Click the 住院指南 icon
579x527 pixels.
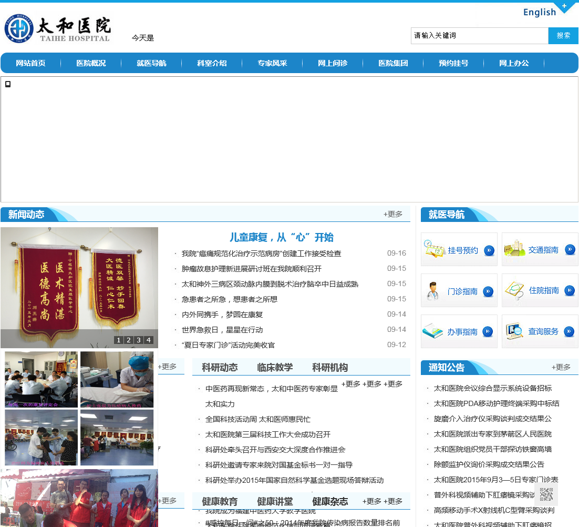514,290
